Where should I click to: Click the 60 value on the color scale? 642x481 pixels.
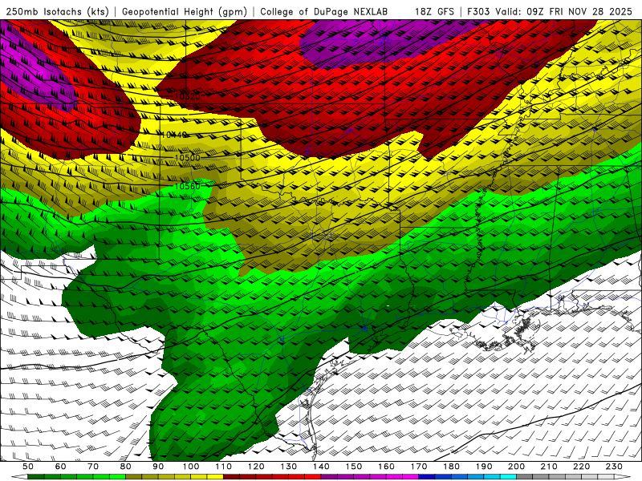[61, 467]
